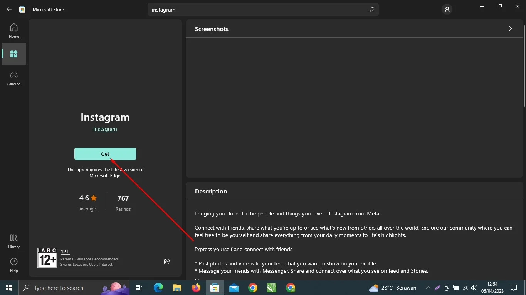Click the Microsoft Store taskbar icon

pyautogui.click(x=215, y=288)
